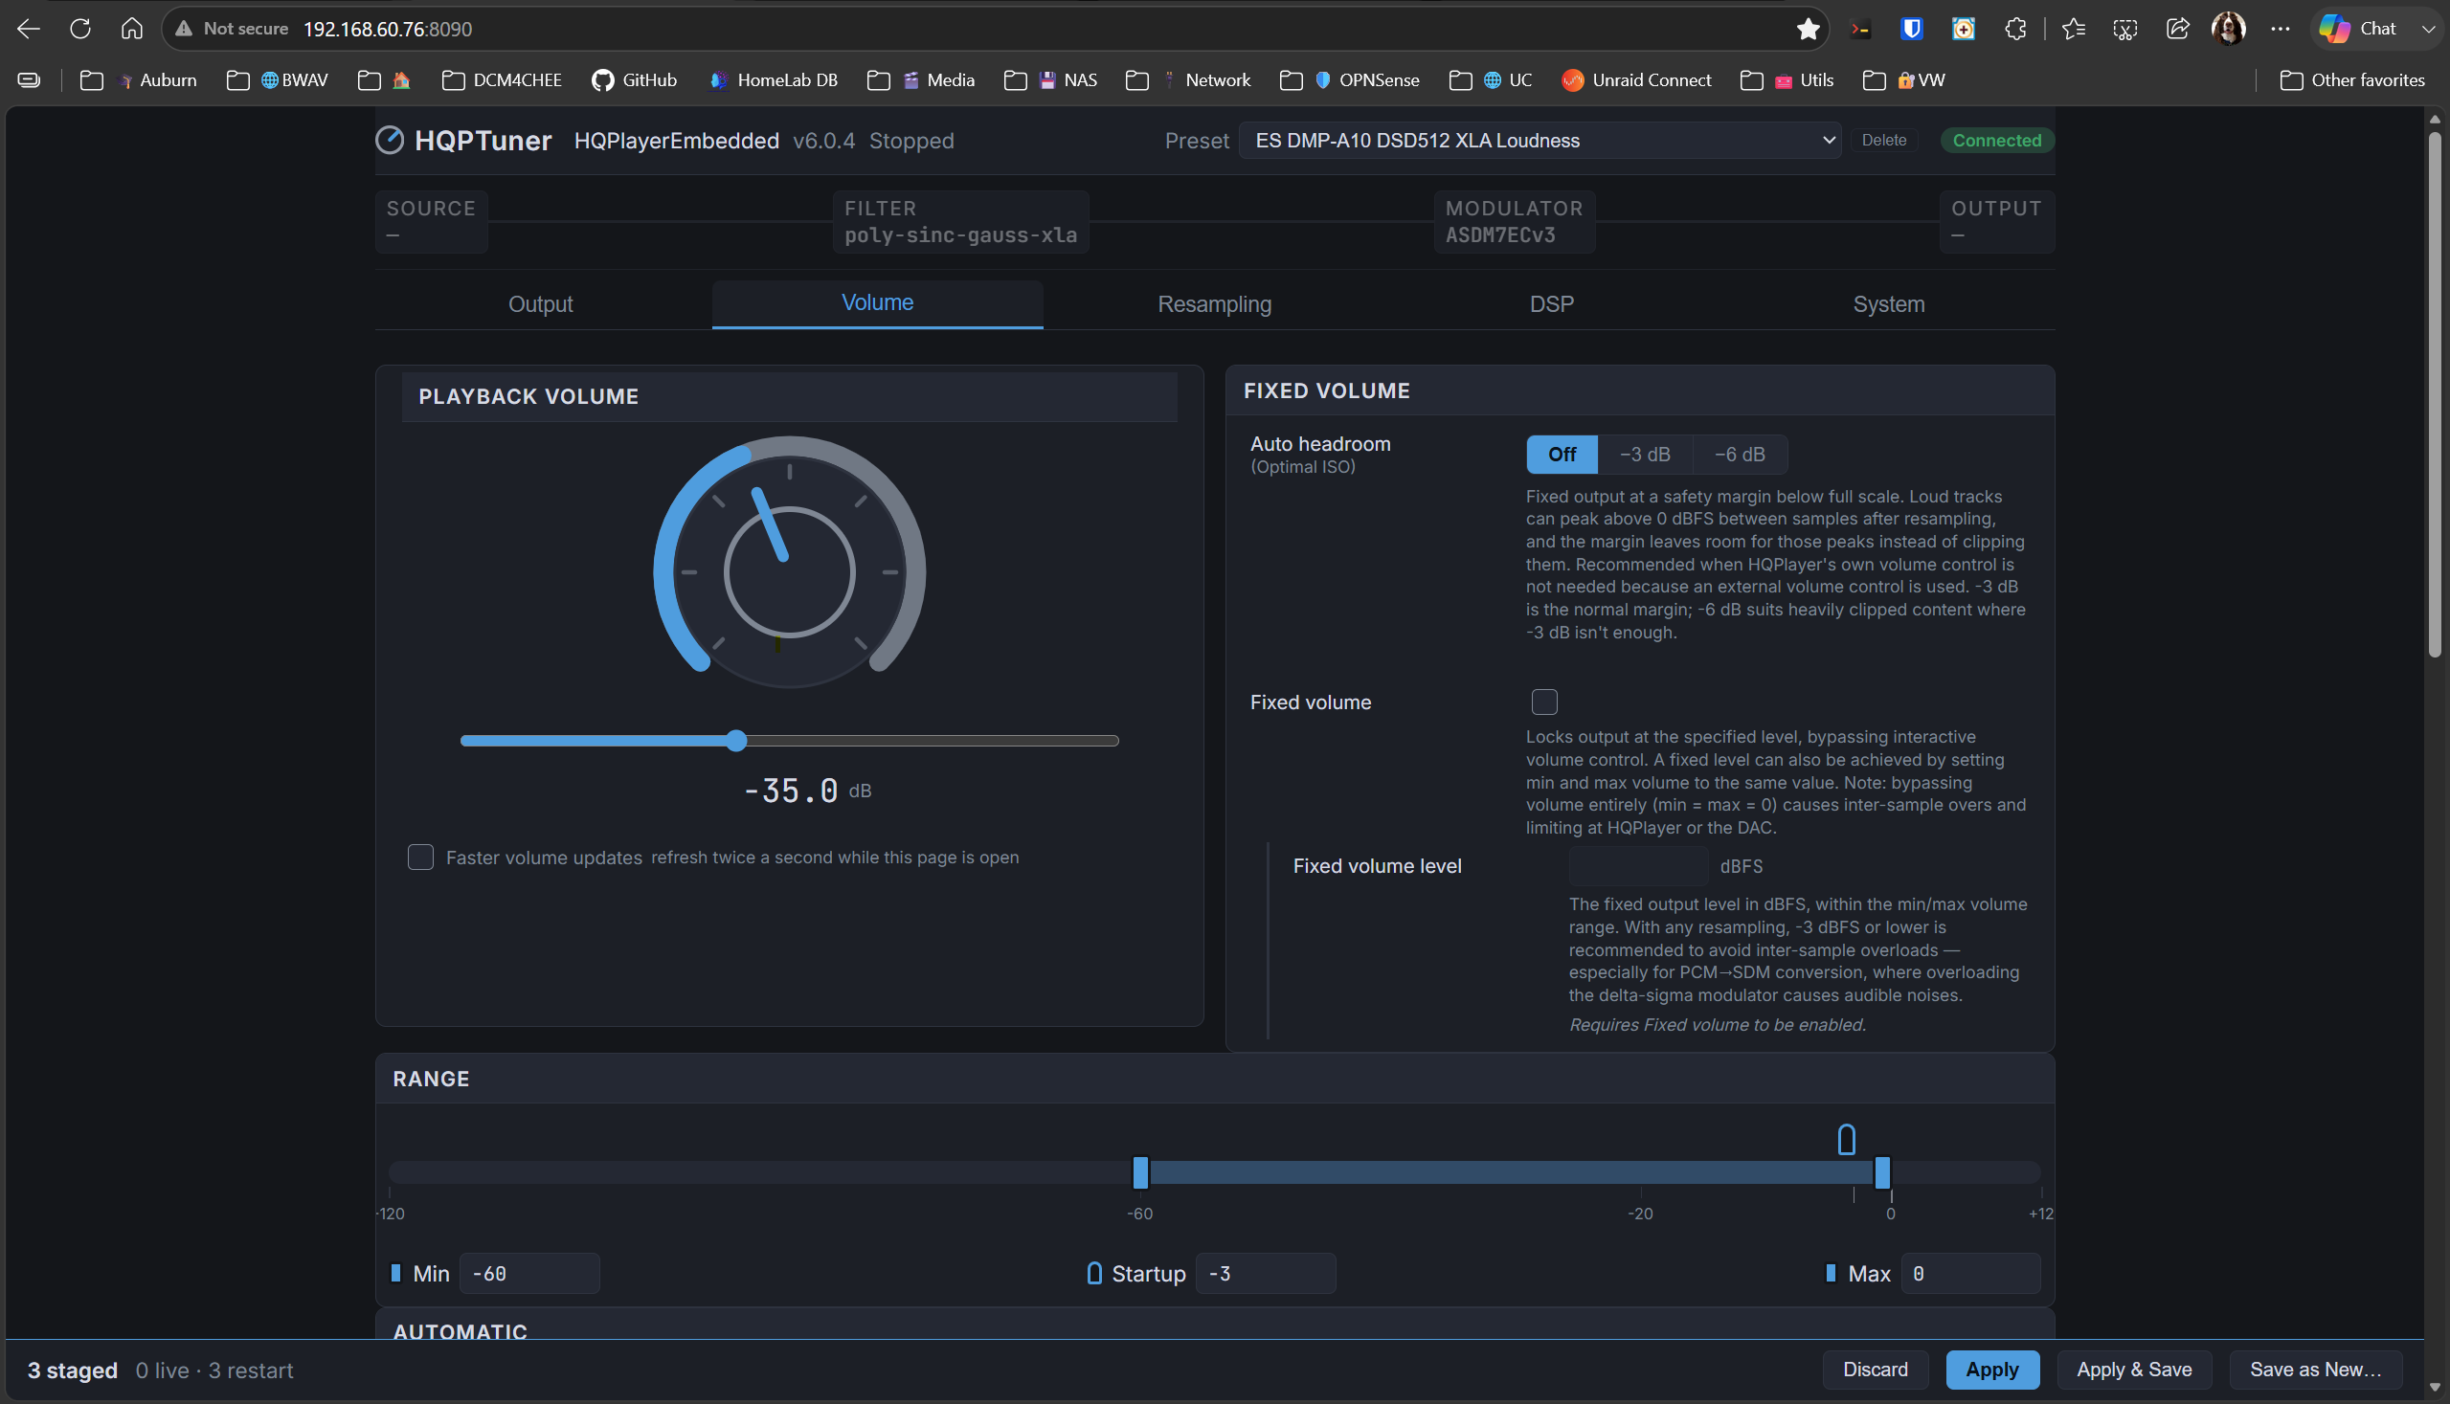Screen dimensions: 2450x1404
Task: Open the blue plus-sign extension icon
Action: coord(1963,29)
